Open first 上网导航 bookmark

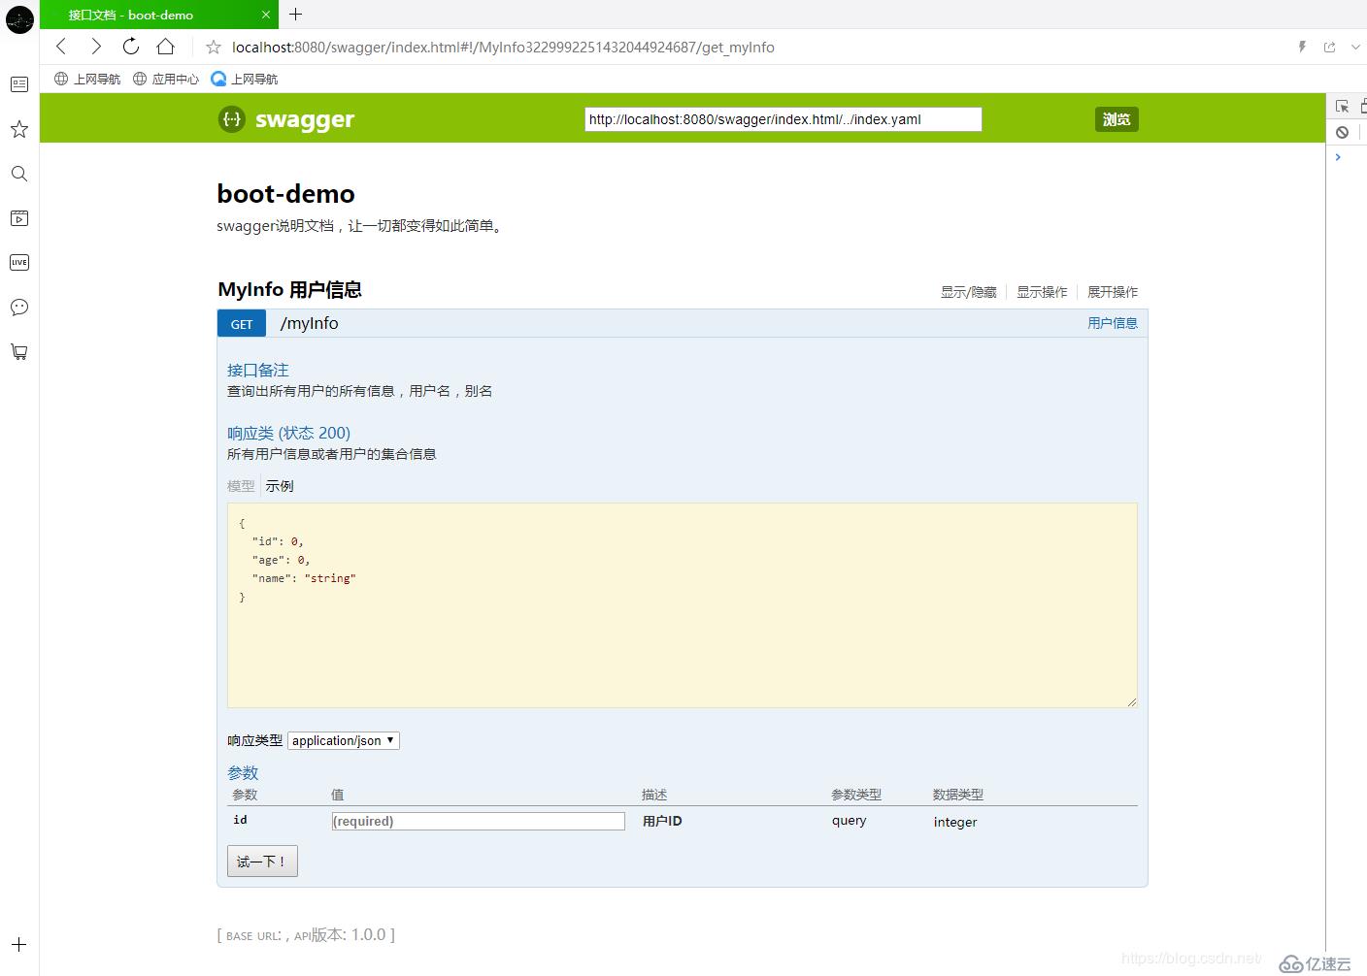87,79
